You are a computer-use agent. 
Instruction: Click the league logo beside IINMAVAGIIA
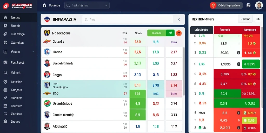pyautogui.click(x=47, y=19)
